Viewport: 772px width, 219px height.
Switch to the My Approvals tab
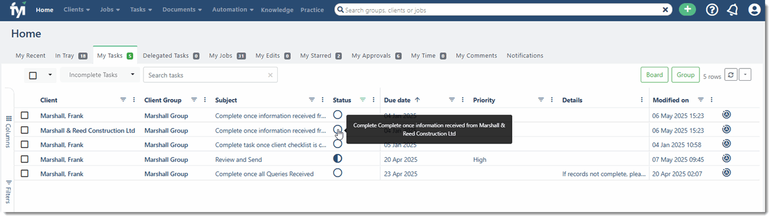coord(376,56)
